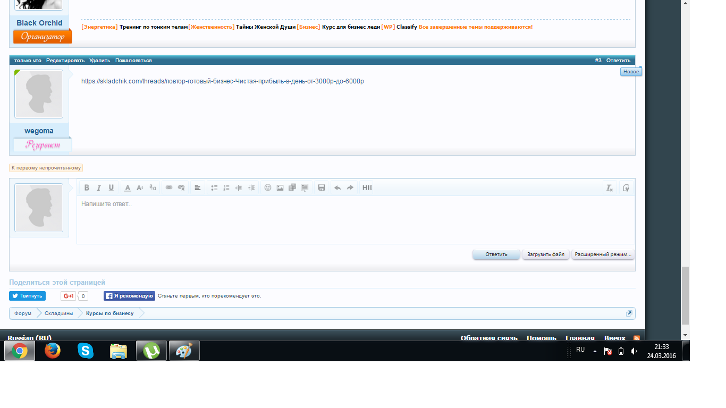Insert an ordered numbered list
The width and height of the screenshot is (726, 408).
[226, 188]
